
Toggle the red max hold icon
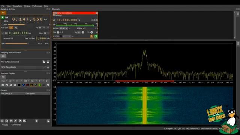coord(27,85)
